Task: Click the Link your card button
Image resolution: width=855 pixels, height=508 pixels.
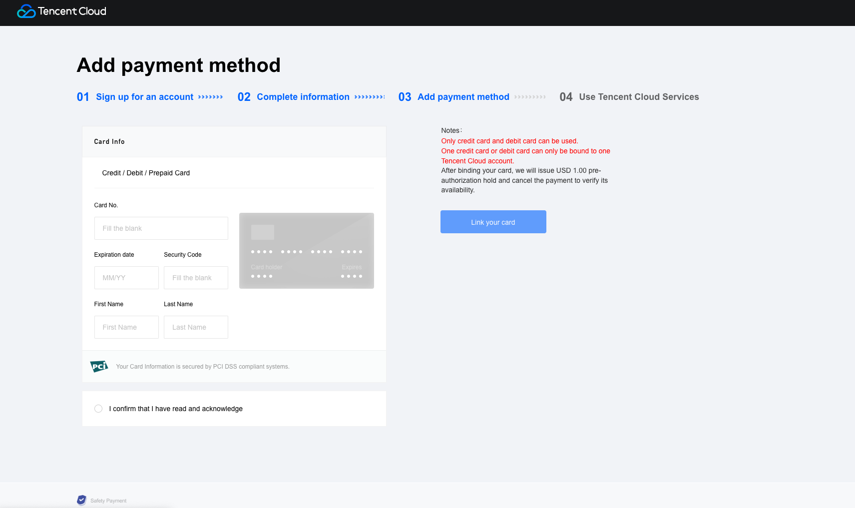Action: (x=493, y=222)
